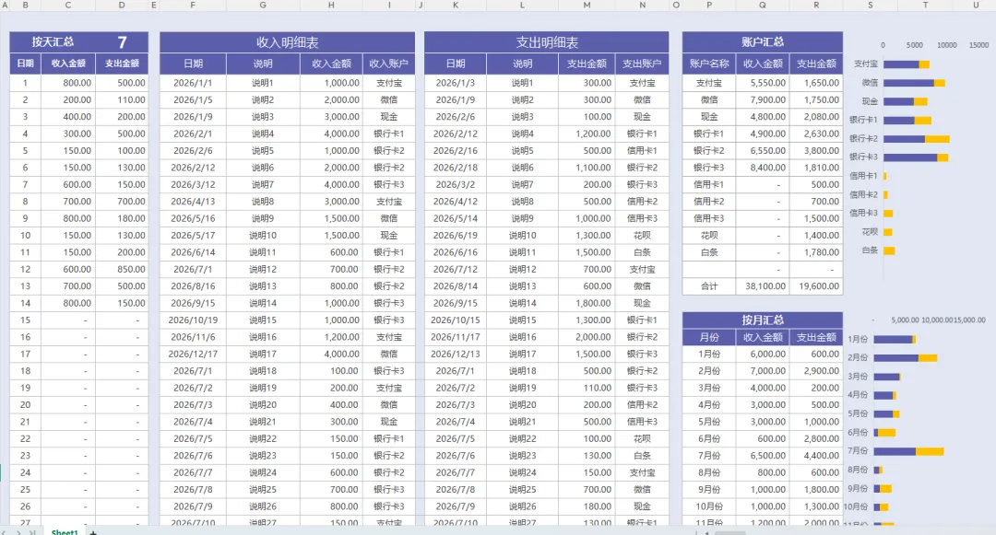Jump to last sheet tab arrow
996x535 pixels.
[31, 532]
